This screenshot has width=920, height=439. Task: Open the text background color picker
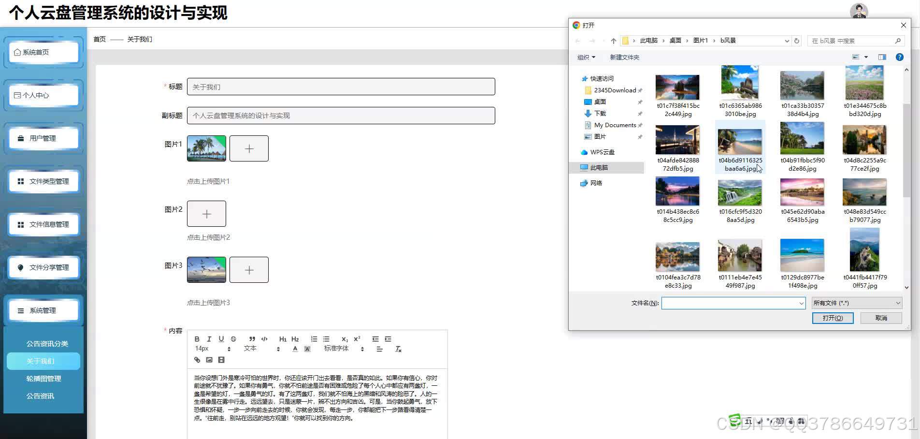(307, 349)
